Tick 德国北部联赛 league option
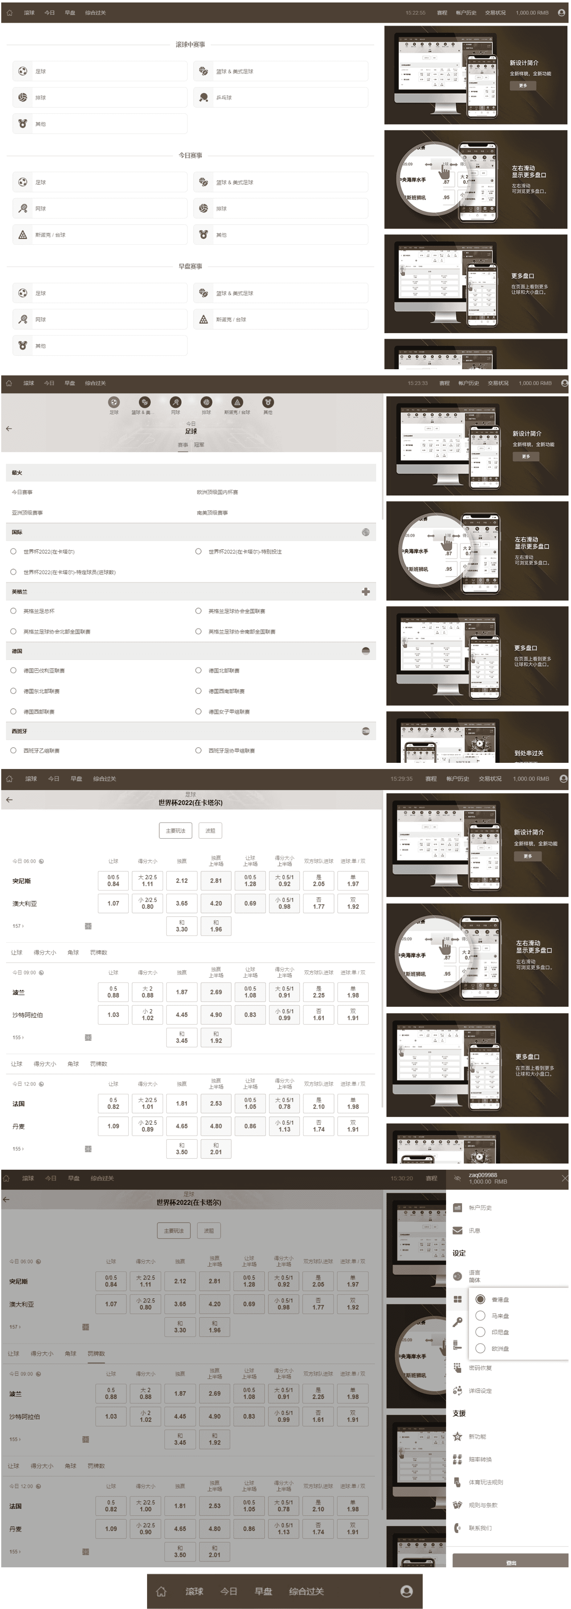The image size is (571, 1609). pyautogui.click(x=198, y=670)
